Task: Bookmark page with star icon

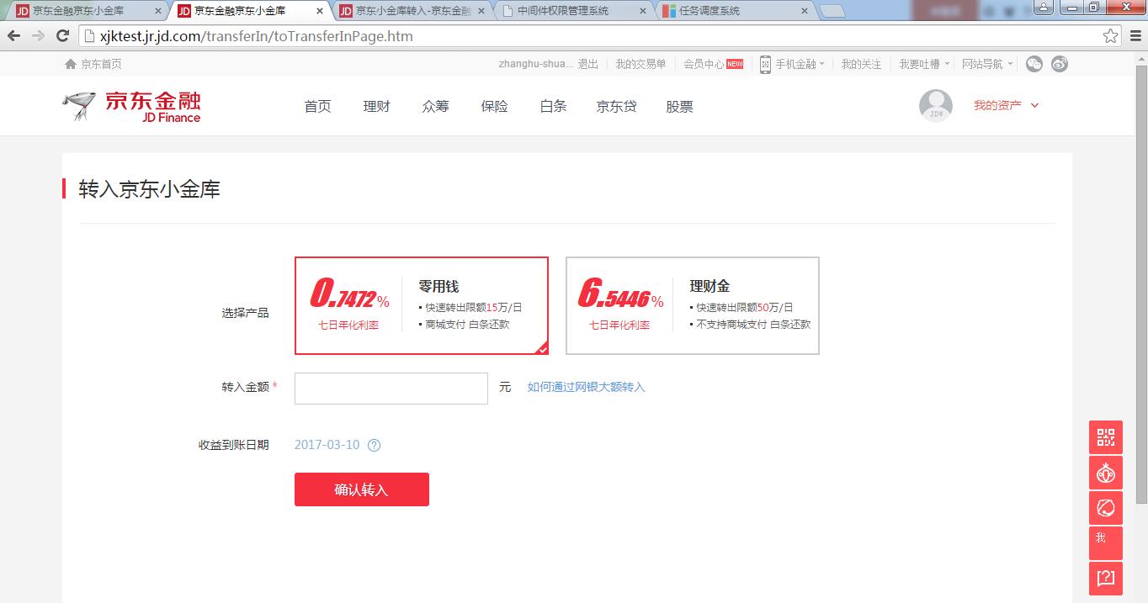Action: (x=1111, y=36)
